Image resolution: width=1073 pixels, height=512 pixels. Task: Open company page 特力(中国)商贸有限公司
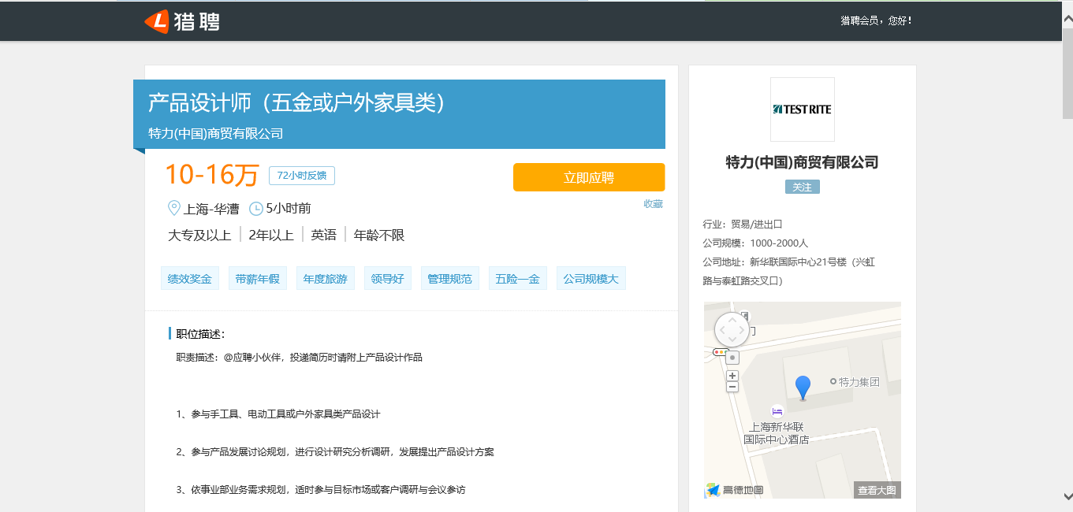[802, 162]
